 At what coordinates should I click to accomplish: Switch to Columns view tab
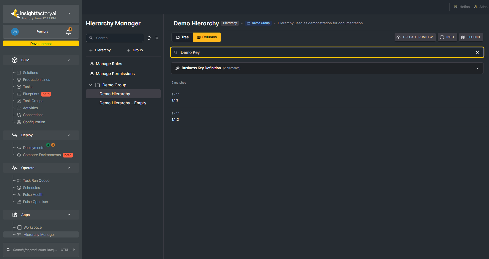click(207, 37)
